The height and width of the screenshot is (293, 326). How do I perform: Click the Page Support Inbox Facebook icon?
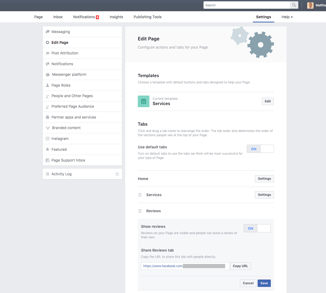point(48,160)
